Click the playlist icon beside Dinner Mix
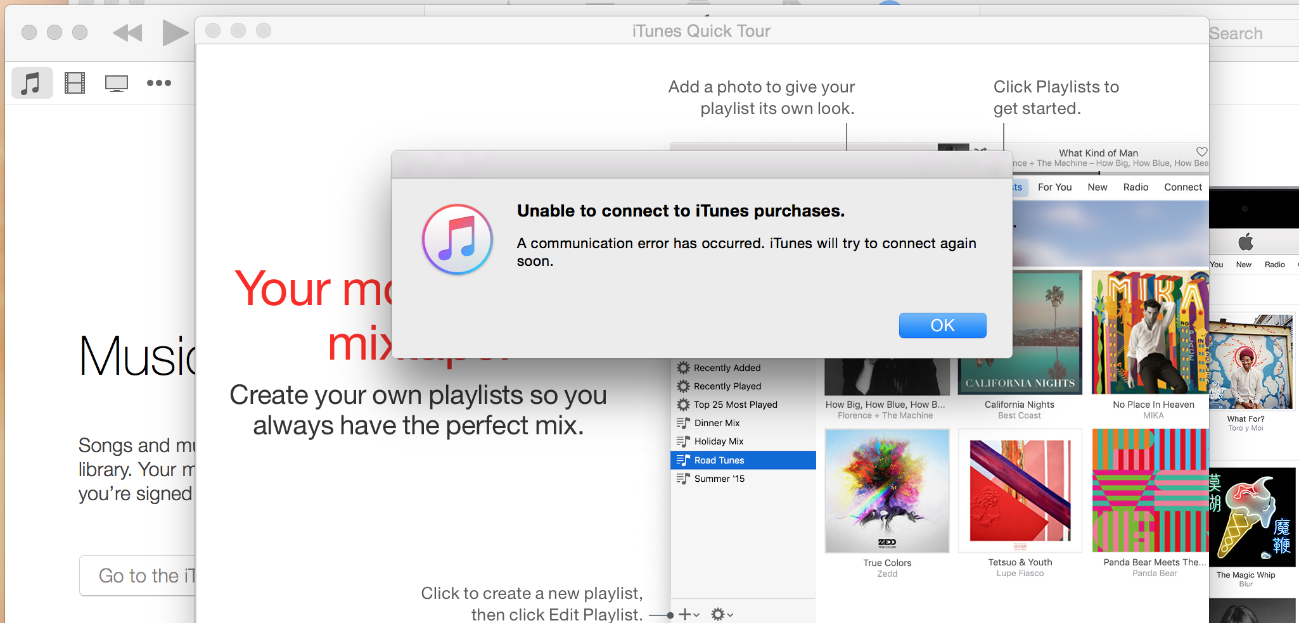 [x=683, y=423]
